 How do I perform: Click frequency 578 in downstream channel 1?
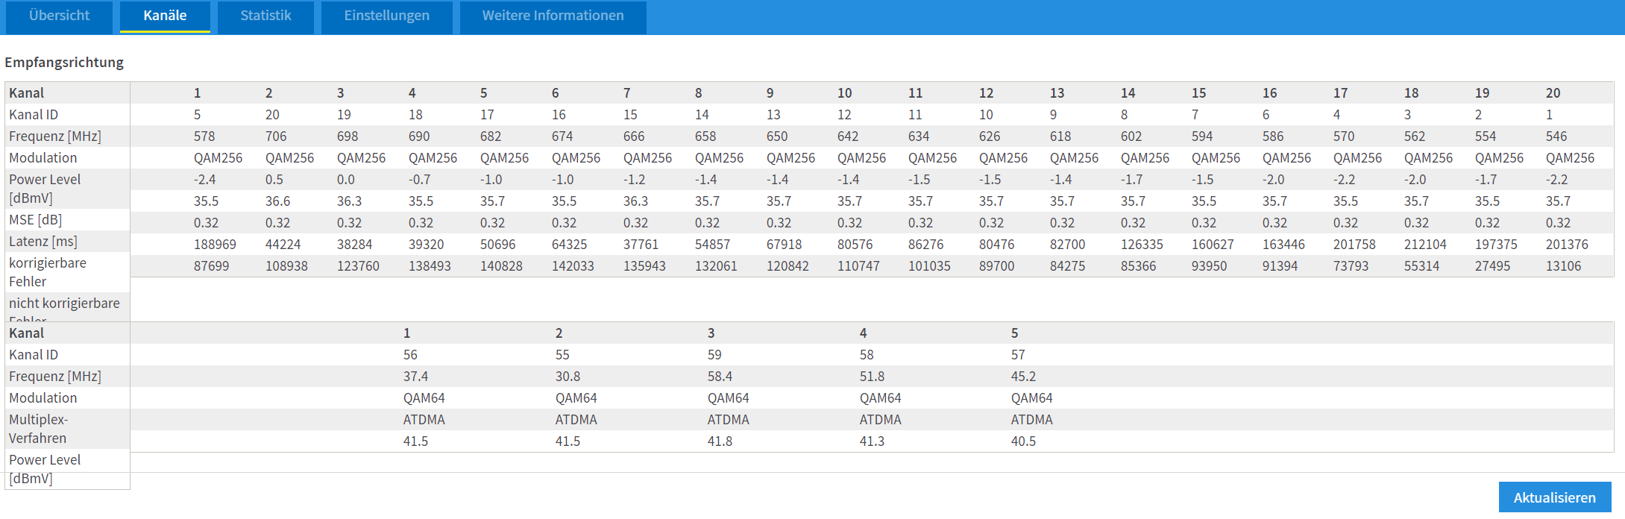point(204,136)
